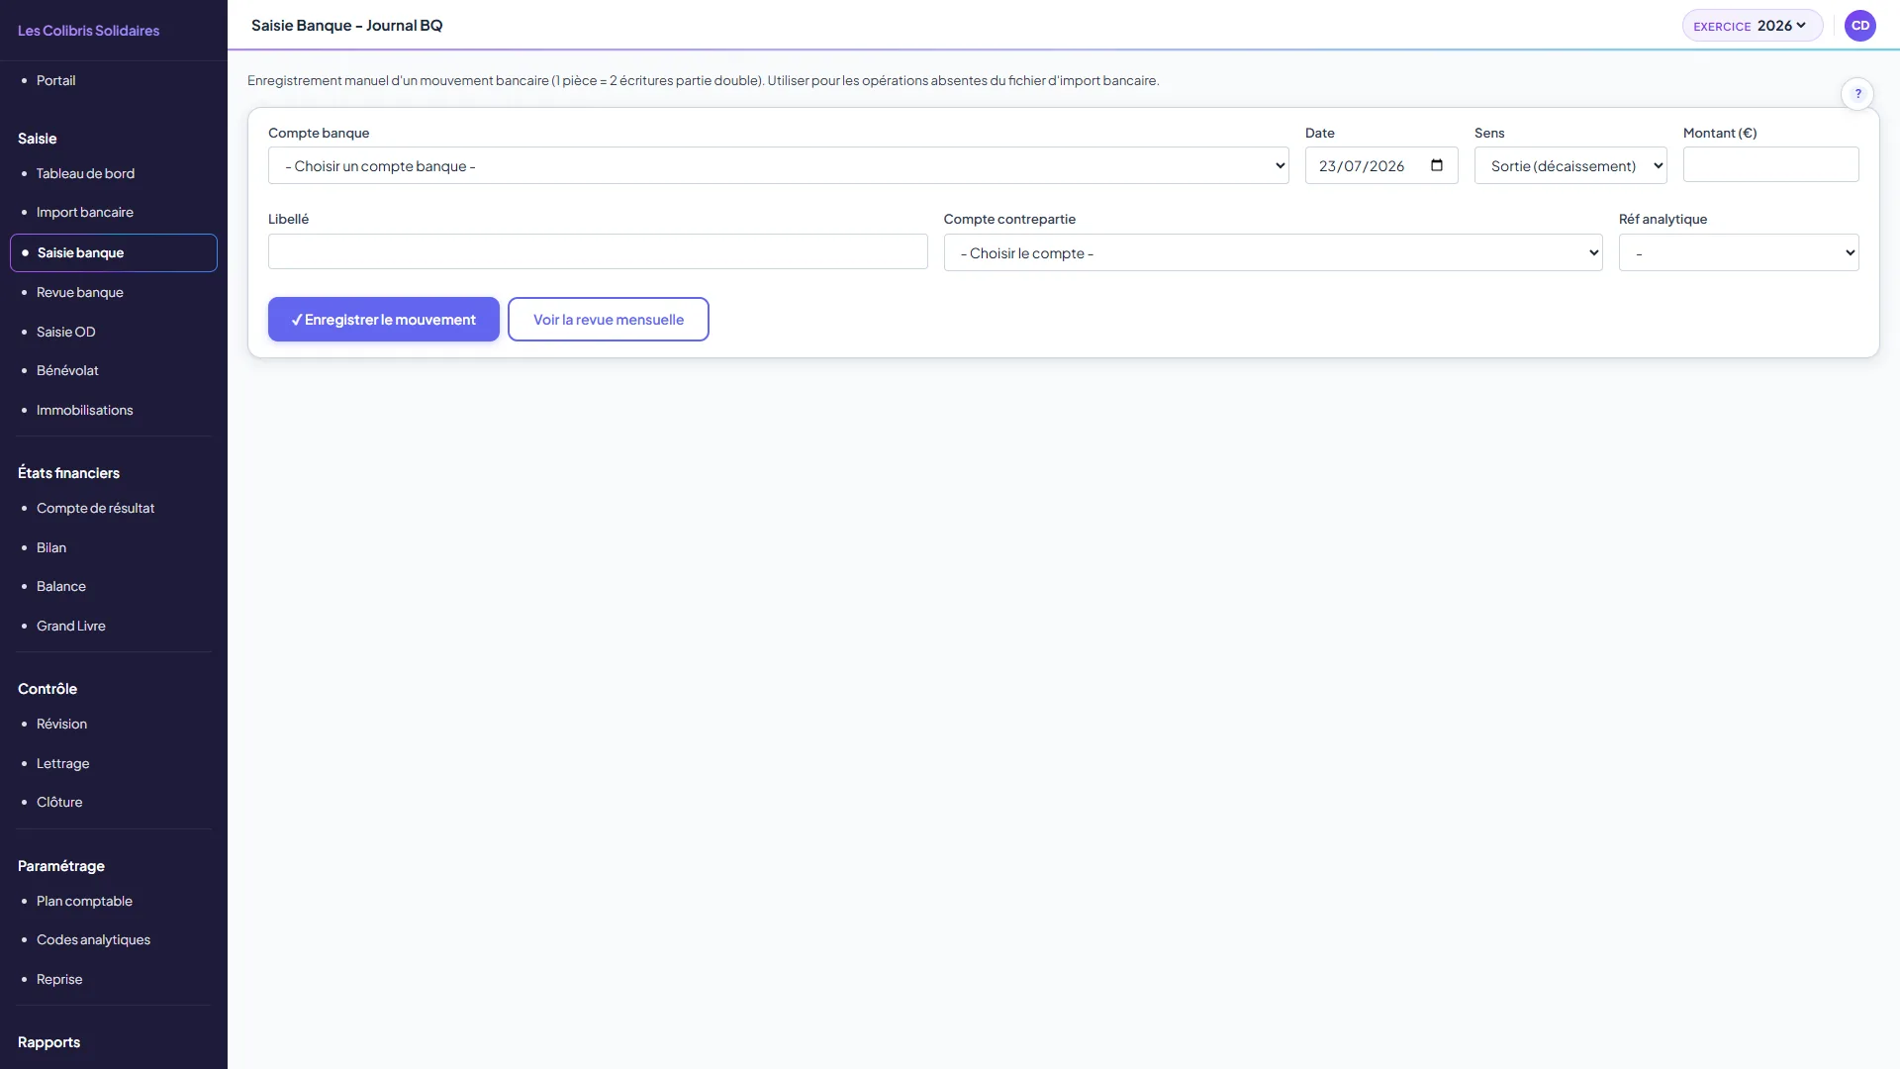Click Les Colibris Solidaires logo link

[x=88, y=31]
